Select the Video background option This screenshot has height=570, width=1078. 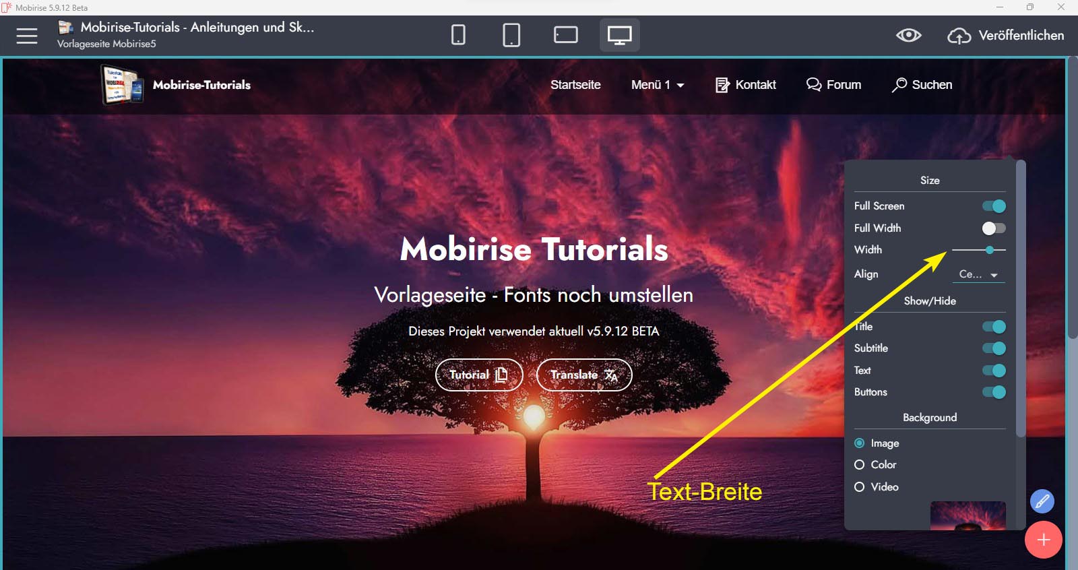click(860, 487)
